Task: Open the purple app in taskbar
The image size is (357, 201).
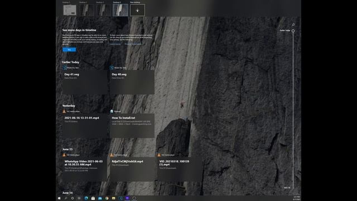Action: (x=127, y=198)
